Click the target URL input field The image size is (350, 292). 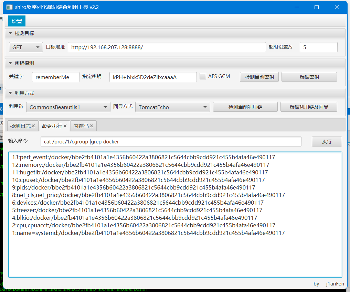point(167,47)
